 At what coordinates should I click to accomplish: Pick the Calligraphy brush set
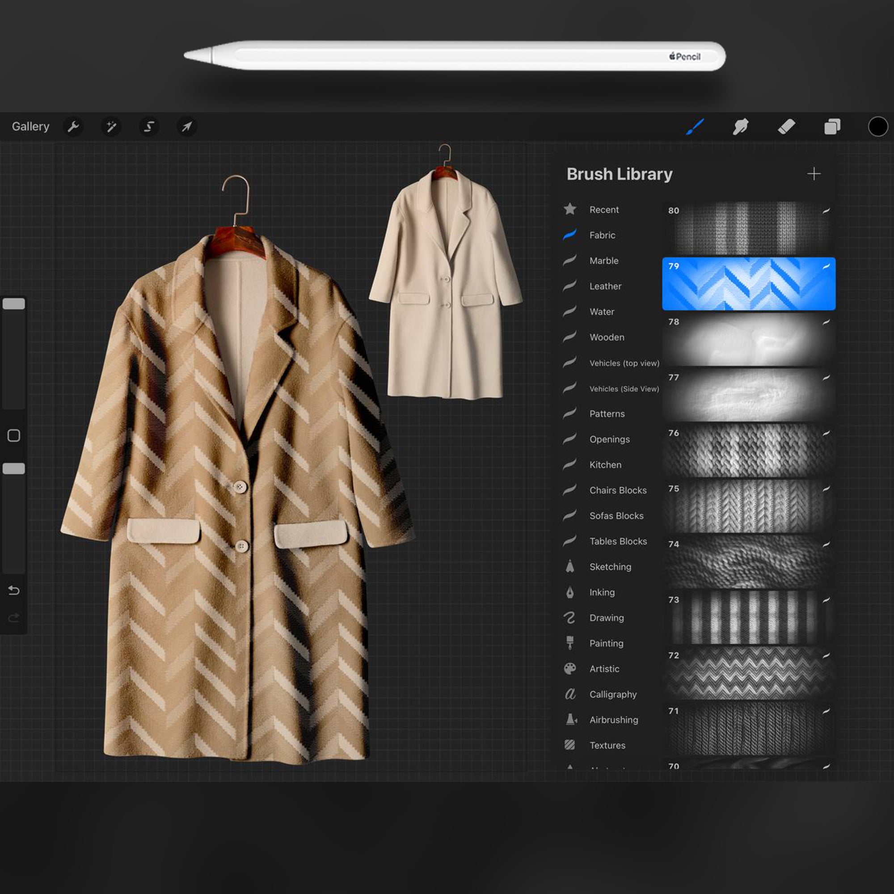(x=613, y=695)
